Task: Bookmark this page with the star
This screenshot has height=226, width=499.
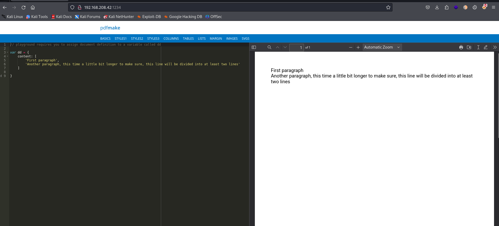Action: pos(388,7)
